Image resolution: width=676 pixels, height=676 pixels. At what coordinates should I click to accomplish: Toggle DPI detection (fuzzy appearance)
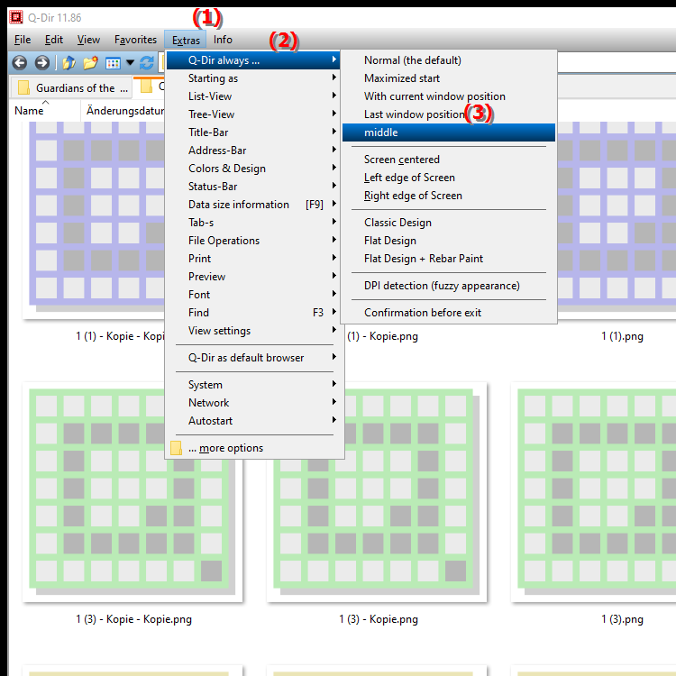click(x=449, y=286)
